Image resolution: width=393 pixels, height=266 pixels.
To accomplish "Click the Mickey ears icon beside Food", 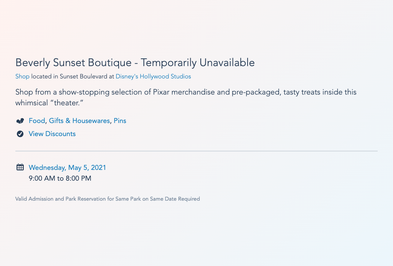I will 20,121.
